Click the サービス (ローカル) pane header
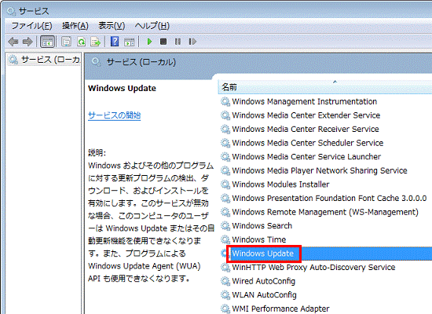The image size is (432, 314). pyautogui.click(x=141, y=62)
